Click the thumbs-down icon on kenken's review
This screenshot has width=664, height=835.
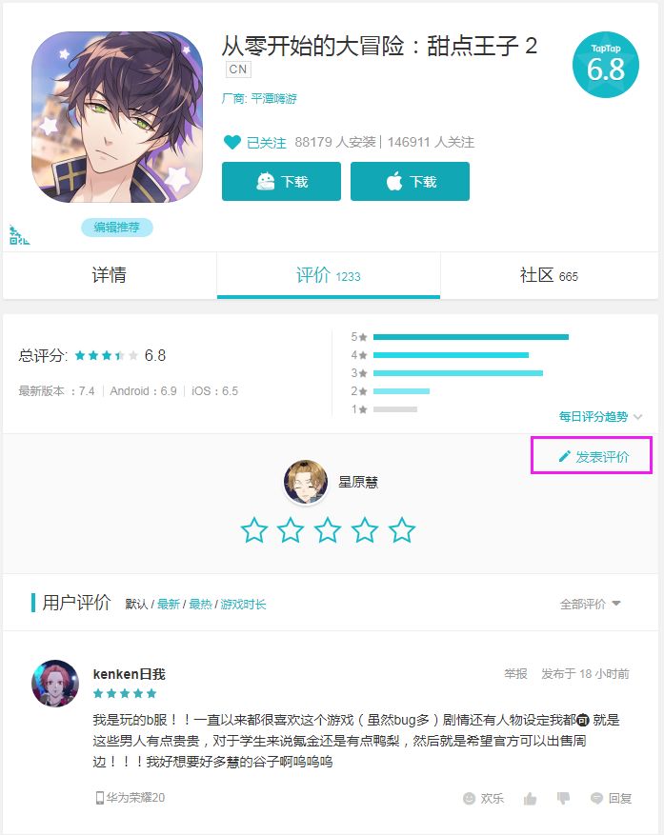563,798
